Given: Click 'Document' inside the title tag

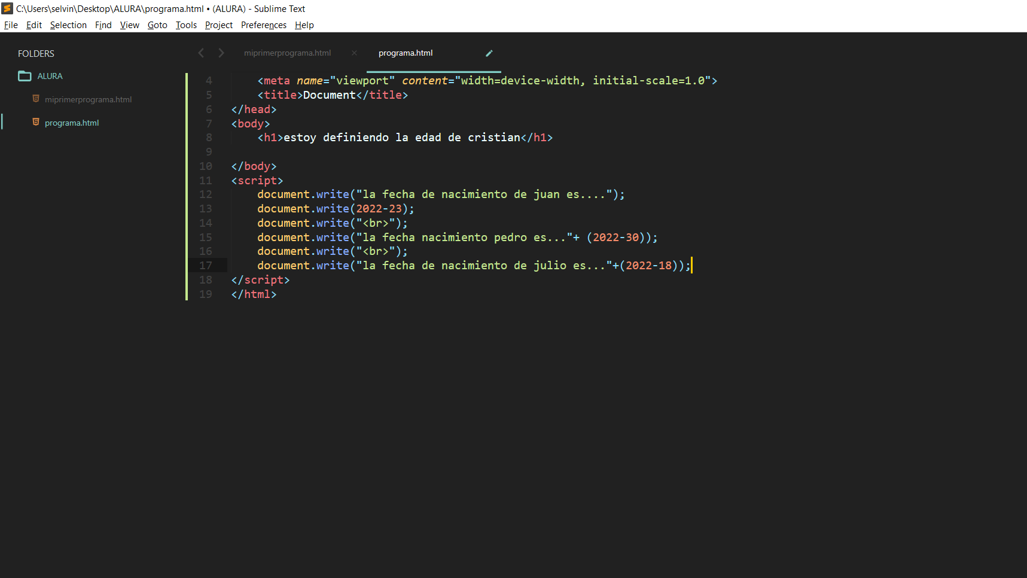Looking at the screenshot, I should tap(330, 95).
